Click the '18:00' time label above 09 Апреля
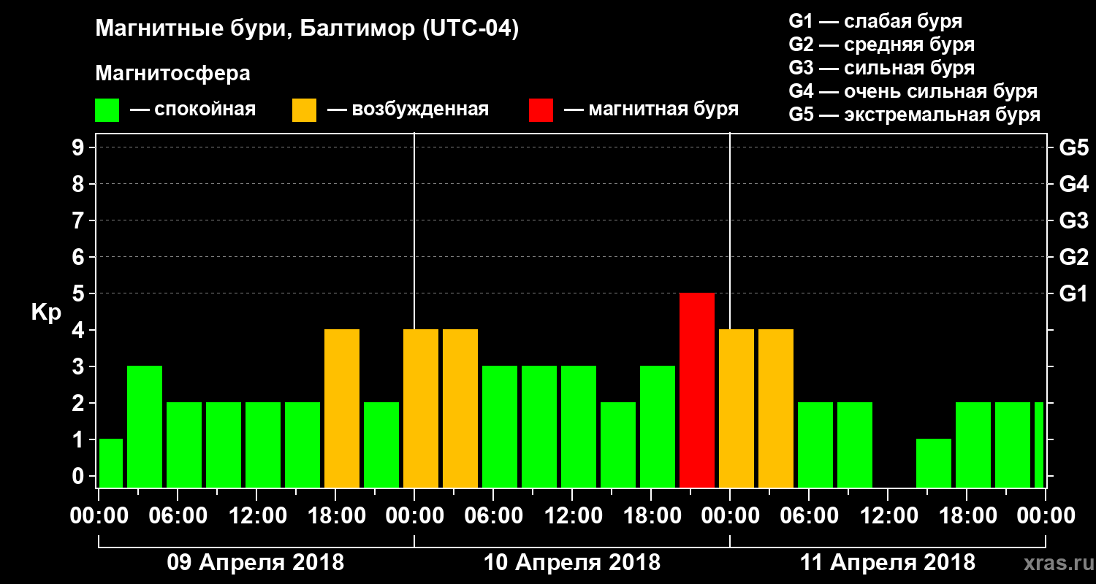Image resolution: width=1096 pixels, height=584 pixels. click(335, 516)
